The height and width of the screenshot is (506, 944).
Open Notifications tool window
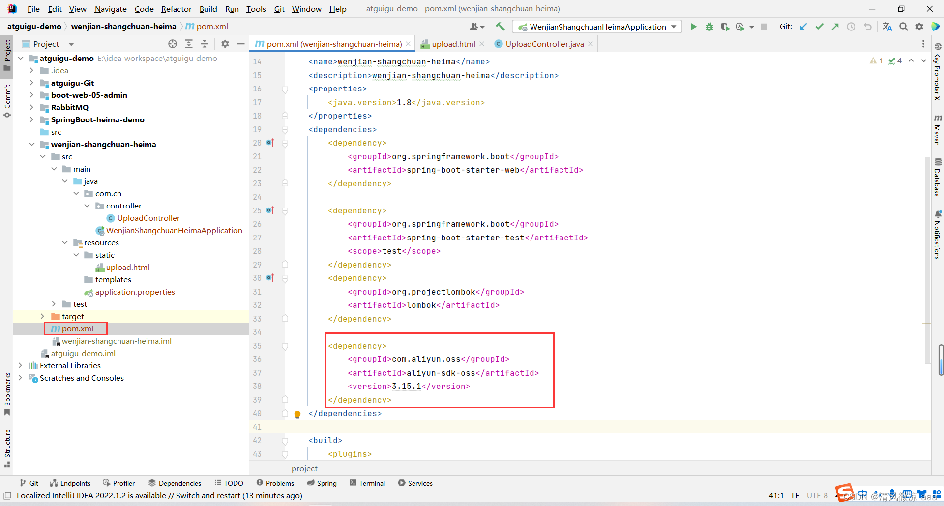[x=938, y=235]
